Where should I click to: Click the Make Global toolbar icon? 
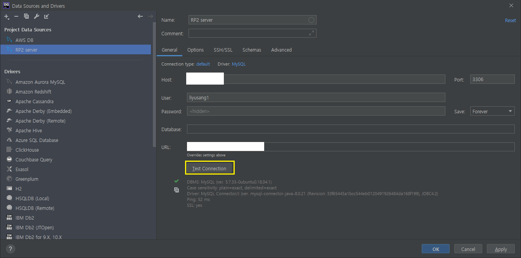point(47,16)
